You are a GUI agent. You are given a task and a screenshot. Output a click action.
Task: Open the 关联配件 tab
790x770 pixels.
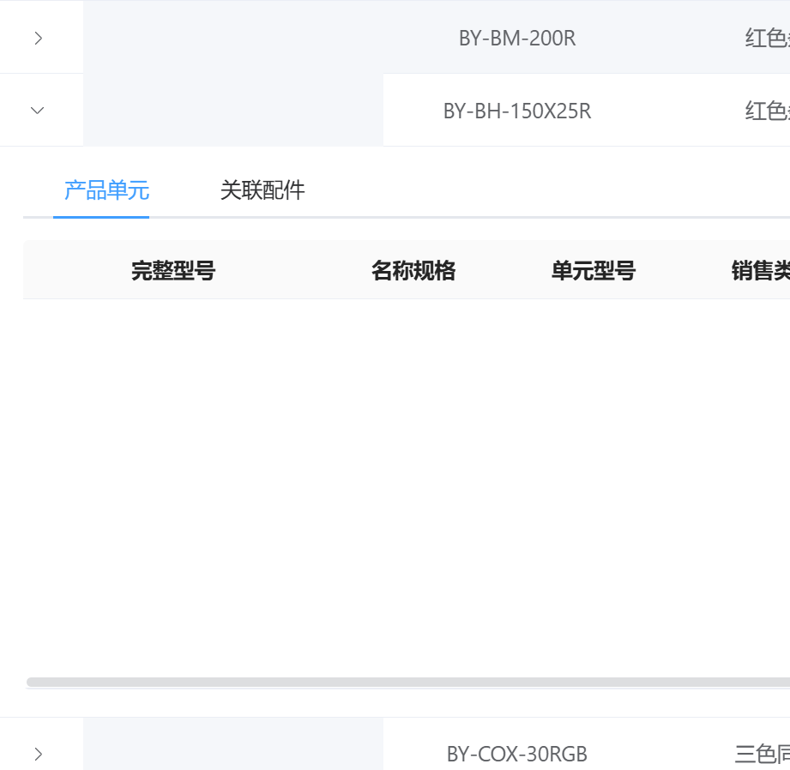262,190
